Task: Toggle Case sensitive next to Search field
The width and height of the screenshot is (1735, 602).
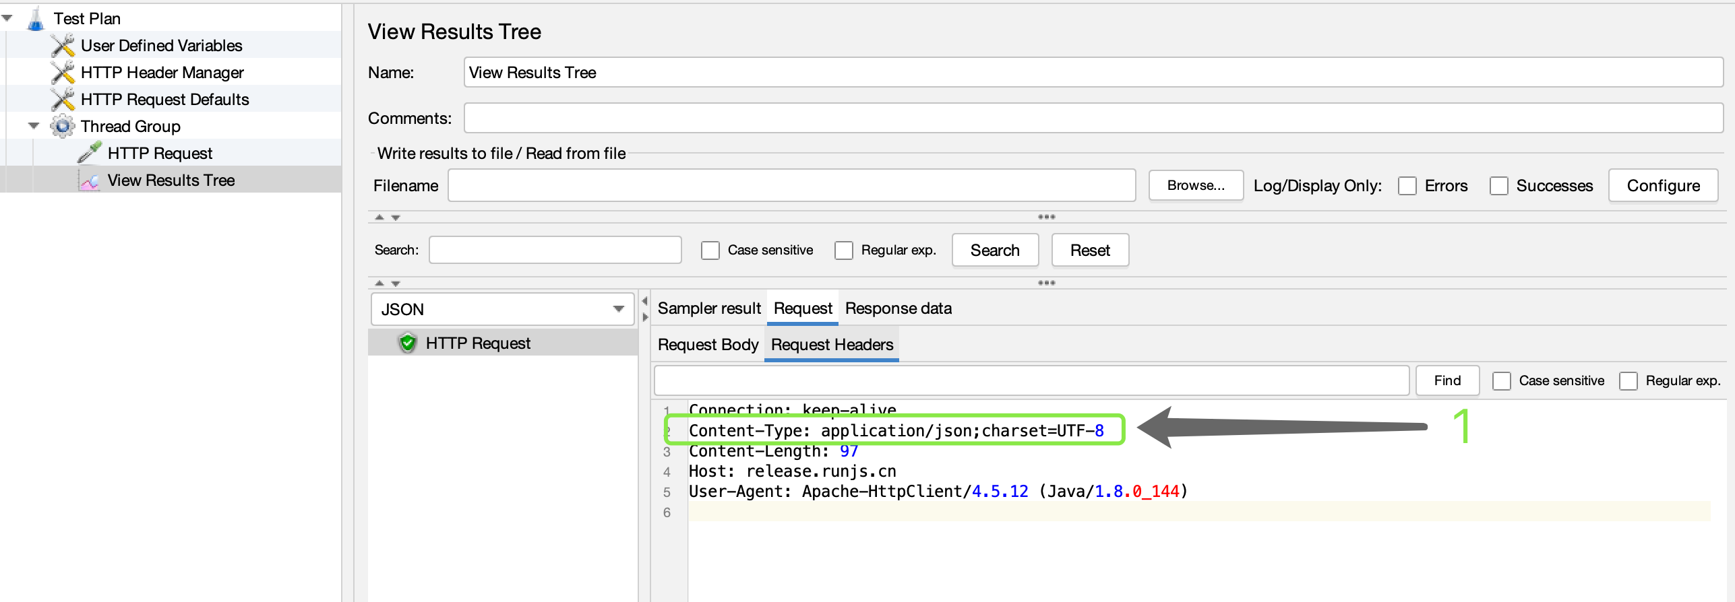Action: click(x=710, y=250)
